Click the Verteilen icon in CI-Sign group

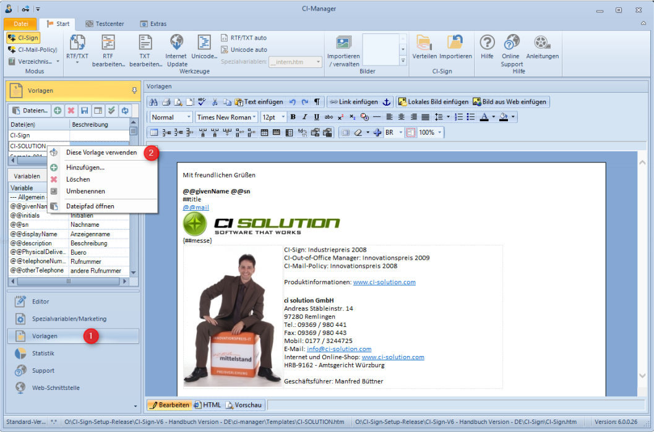(x=424, y=48)
